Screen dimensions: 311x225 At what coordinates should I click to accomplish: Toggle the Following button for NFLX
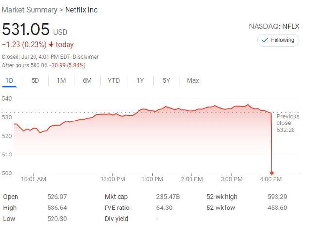[278, 40]
